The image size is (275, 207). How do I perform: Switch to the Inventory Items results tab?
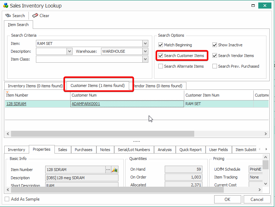pos(35,86)
